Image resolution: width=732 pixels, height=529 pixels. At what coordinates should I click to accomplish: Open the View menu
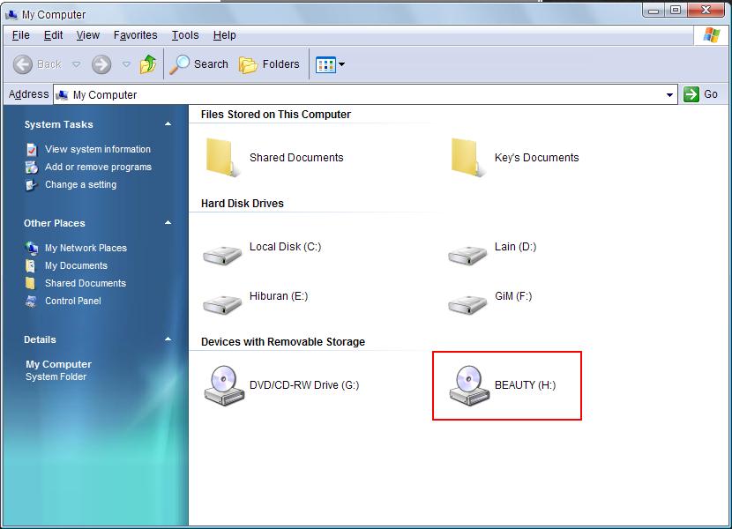coord(88,35)
